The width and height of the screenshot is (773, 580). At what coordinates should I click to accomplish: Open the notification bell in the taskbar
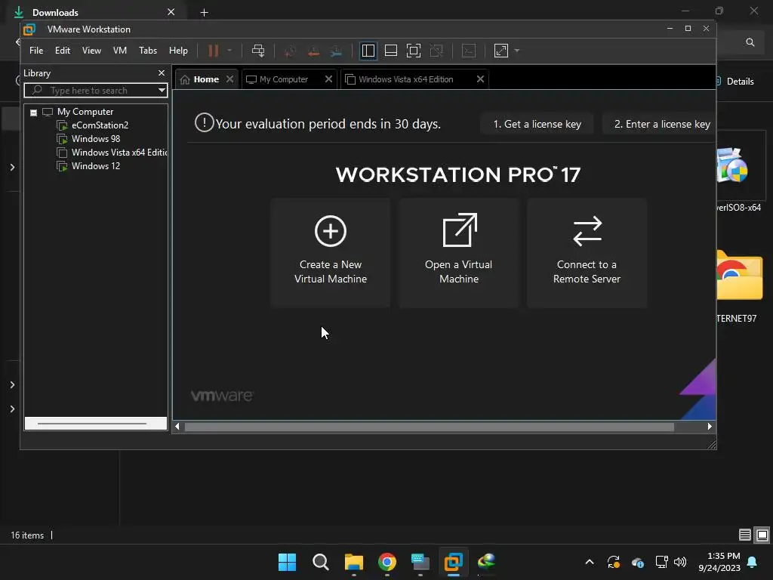click(x=753, y=562)
